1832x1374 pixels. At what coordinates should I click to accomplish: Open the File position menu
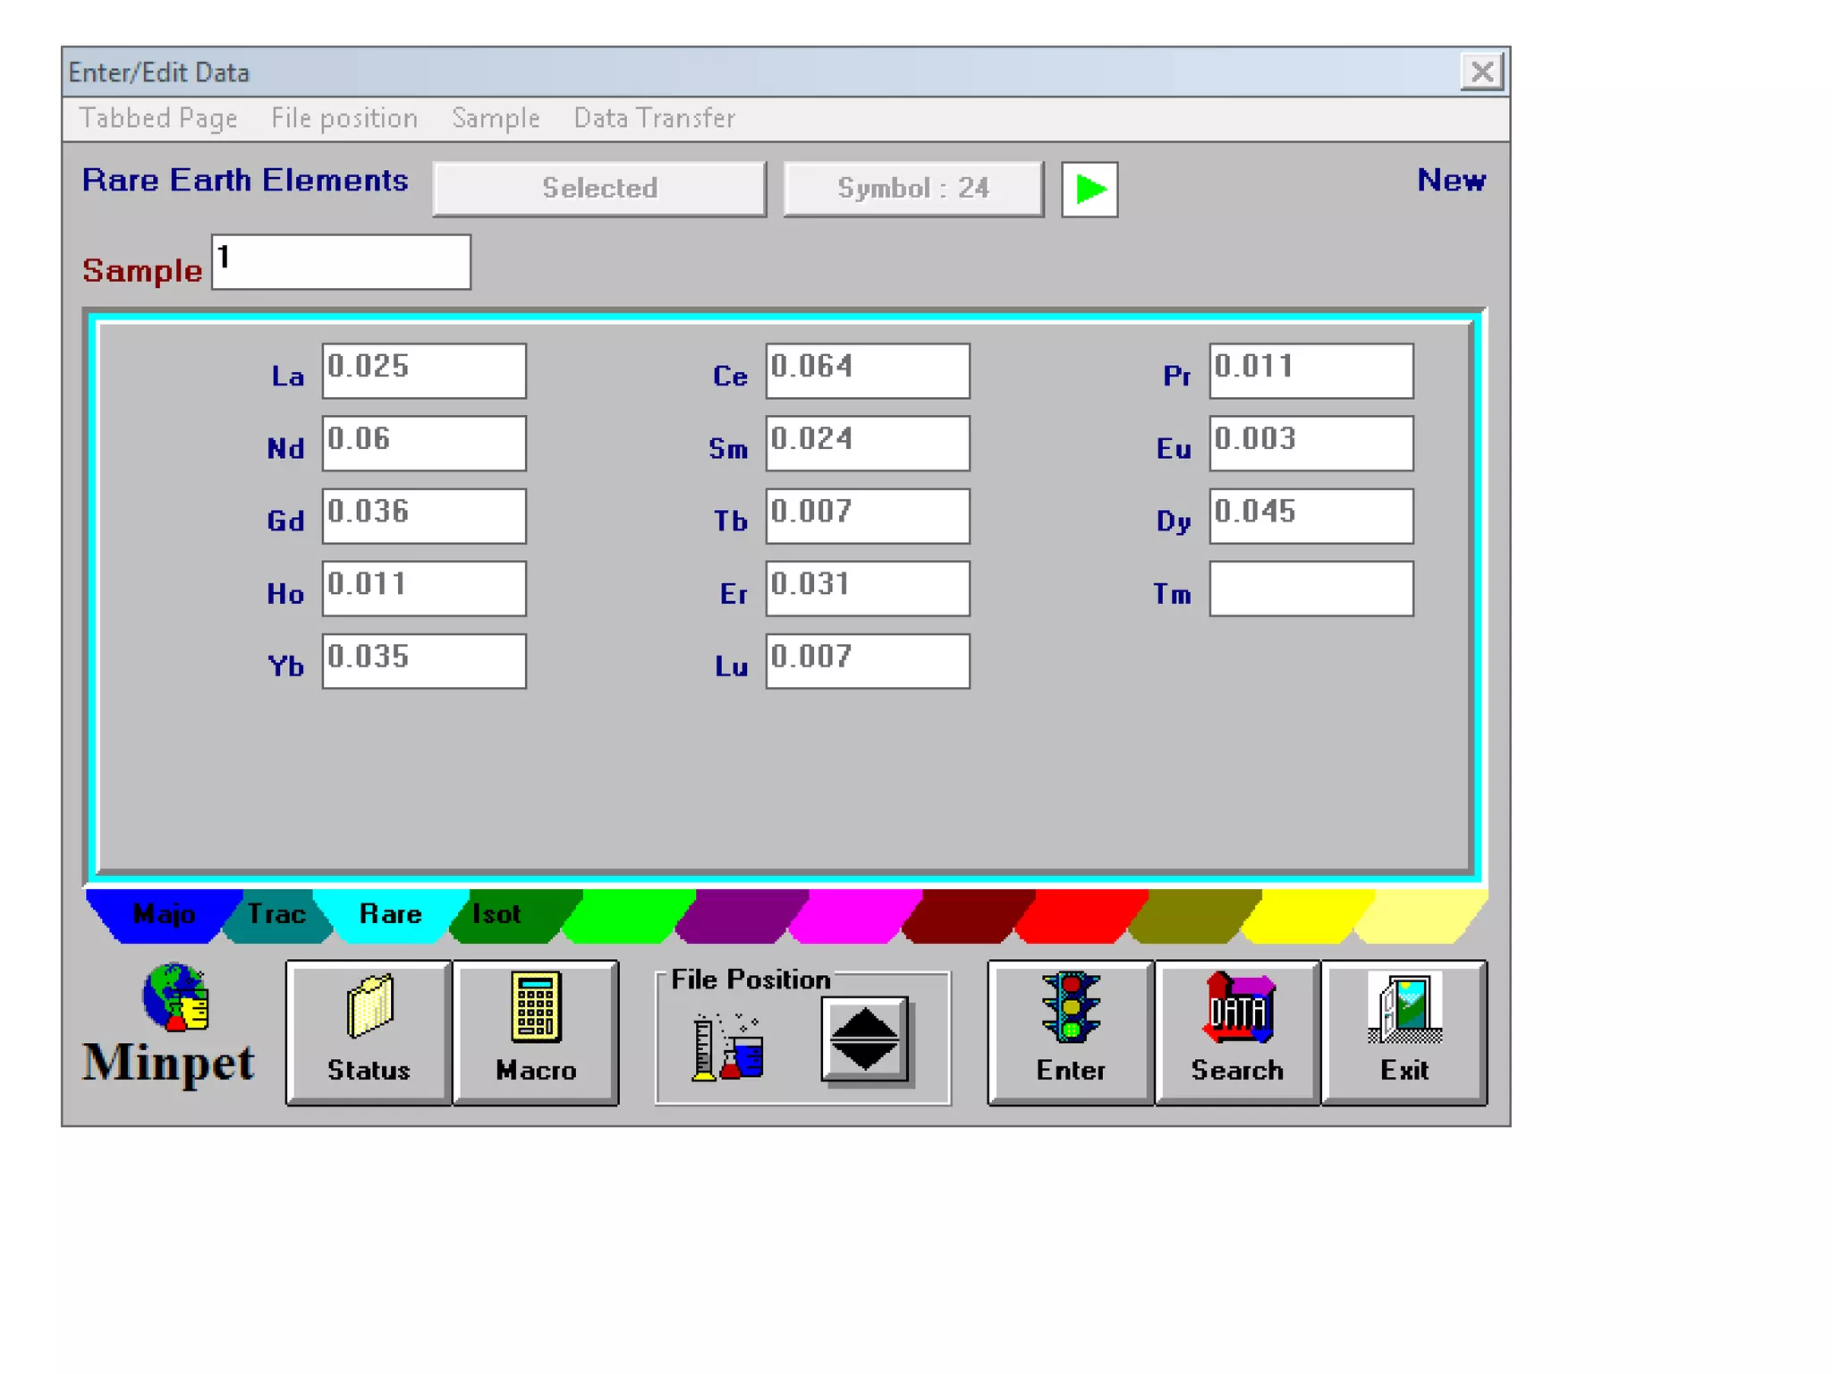pyautogui.click(x=344, y=118)
